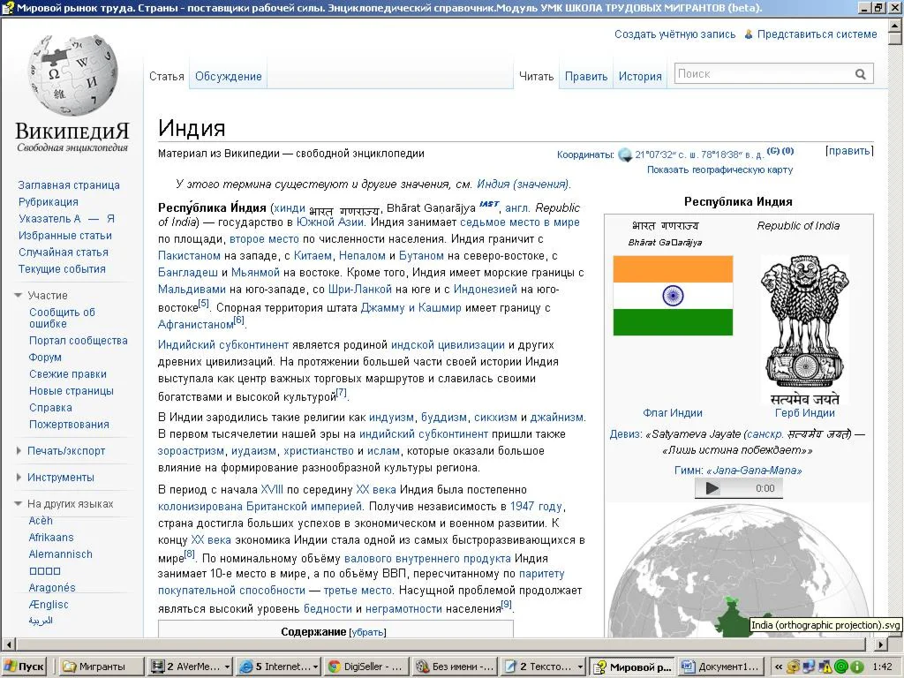Open Индия (значения) disambiguation link

[523, 185]
